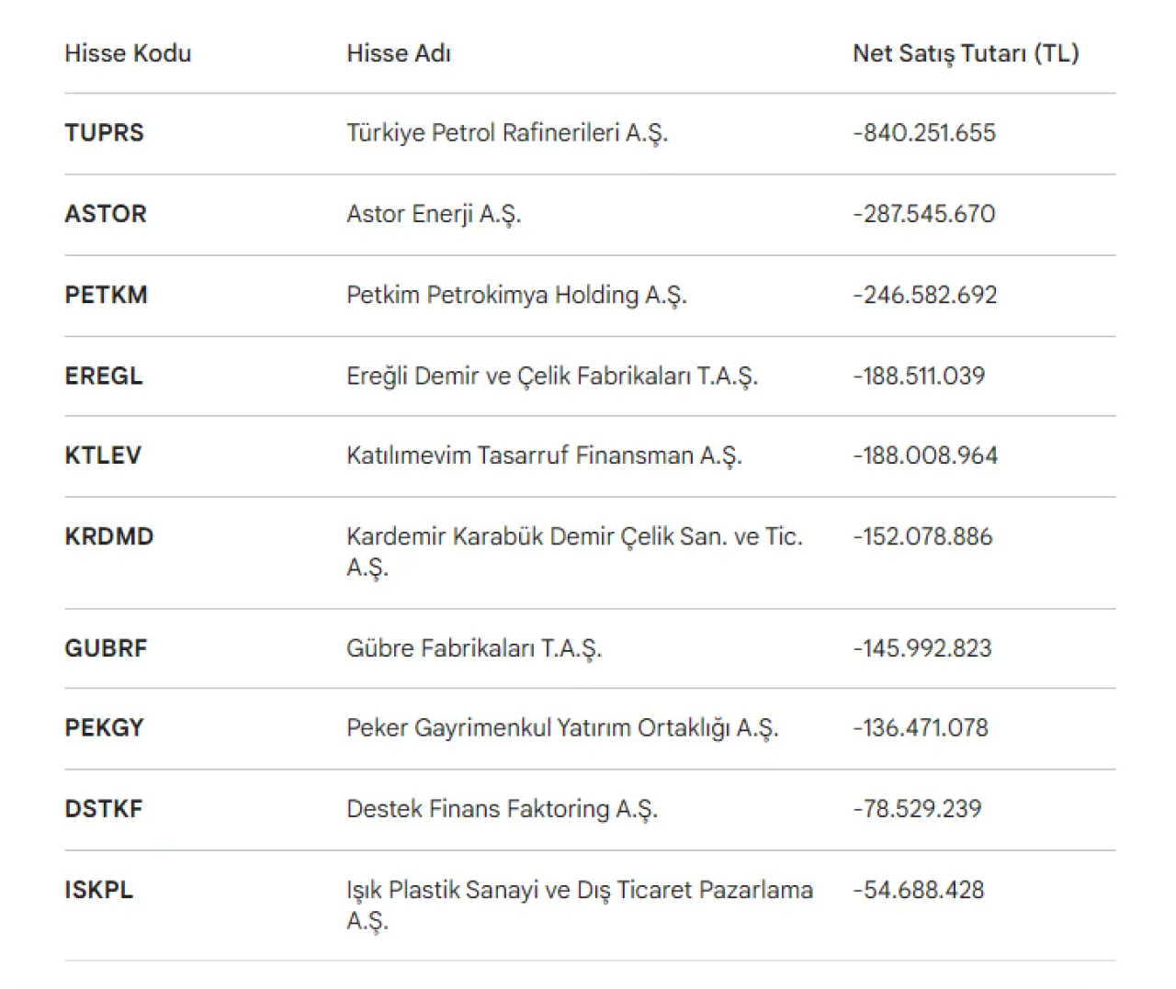Select the GUBRF stock code
Viewport: 1176px width, 989px height.
[x=106, y=648]
